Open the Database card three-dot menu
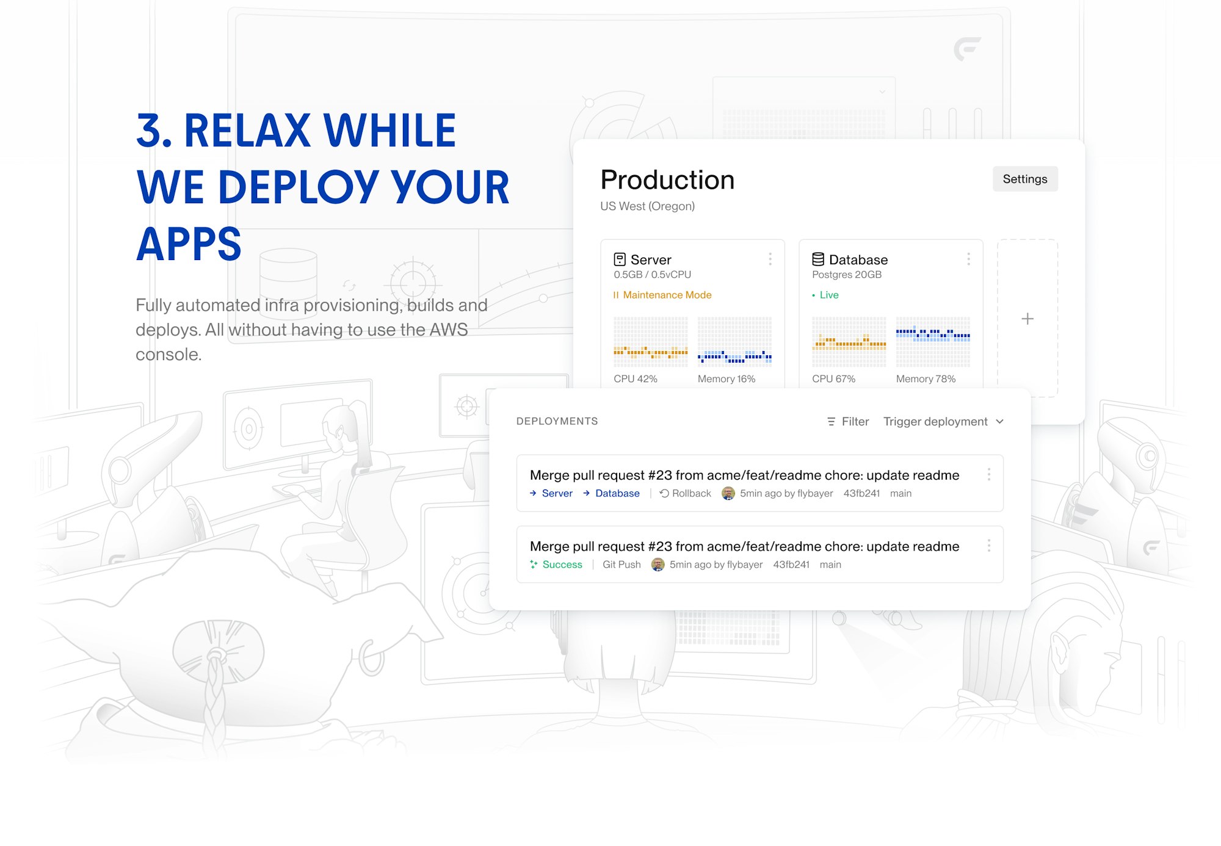The image size is (1221, 846). 968,259
